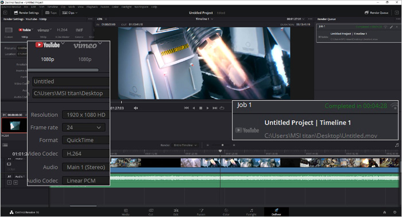Open the File menu
Image resolution: width=402 pixels, height=217 pixels.
[x=26, y=7]
